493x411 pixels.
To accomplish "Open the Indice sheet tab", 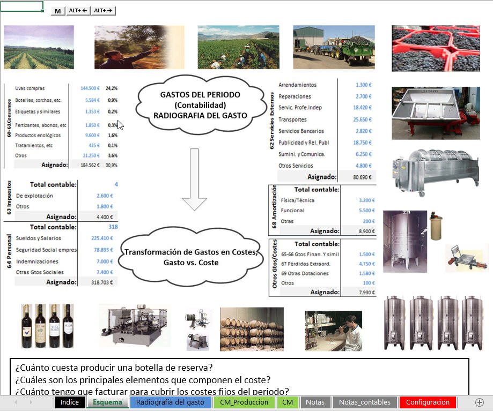I will 70,402.
